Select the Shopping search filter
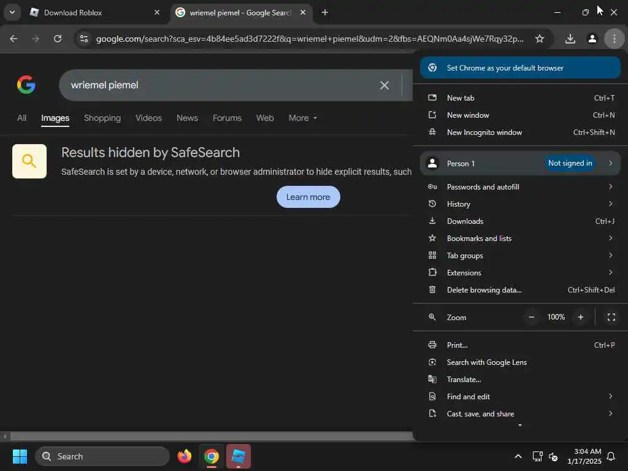628x471 pixels. [x=102, y=118]
